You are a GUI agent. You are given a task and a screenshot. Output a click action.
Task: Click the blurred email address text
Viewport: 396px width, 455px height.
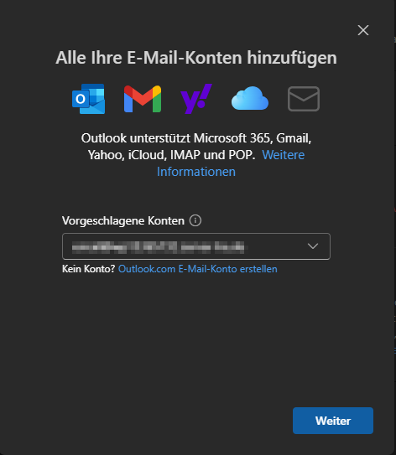(159, 247)
